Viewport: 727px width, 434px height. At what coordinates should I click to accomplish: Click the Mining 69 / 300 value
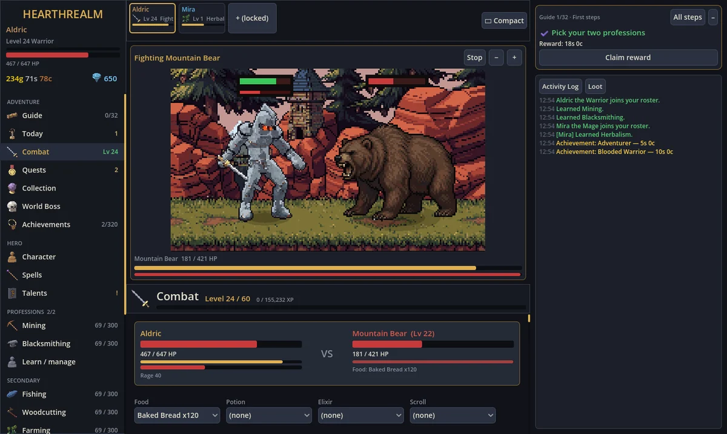pos(107,326)
